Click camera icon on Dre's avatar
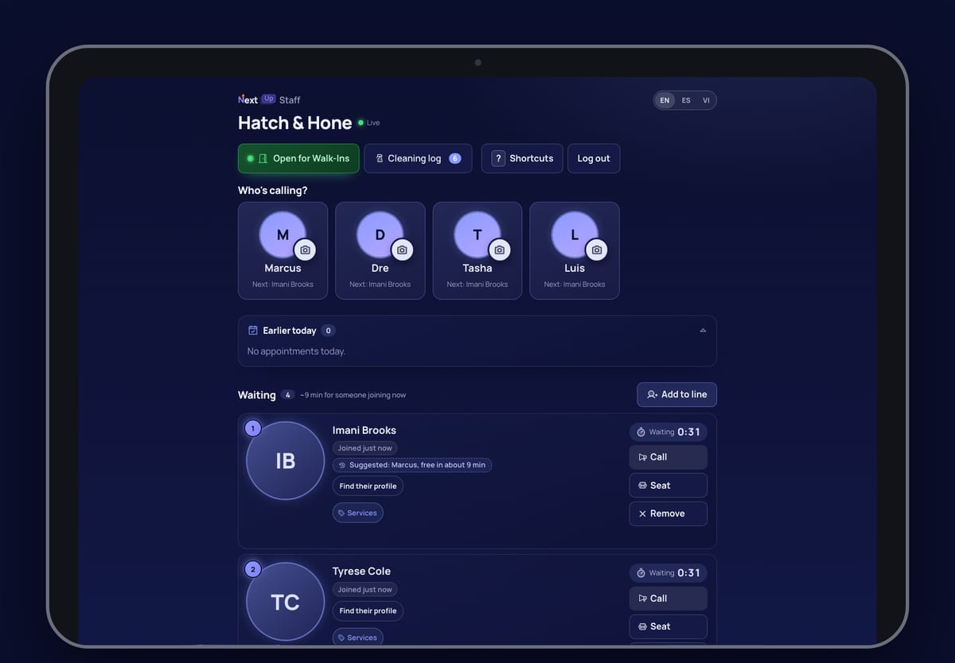This screenshot has width=955, height=663. pyautogui.click(x=402, y=250)
